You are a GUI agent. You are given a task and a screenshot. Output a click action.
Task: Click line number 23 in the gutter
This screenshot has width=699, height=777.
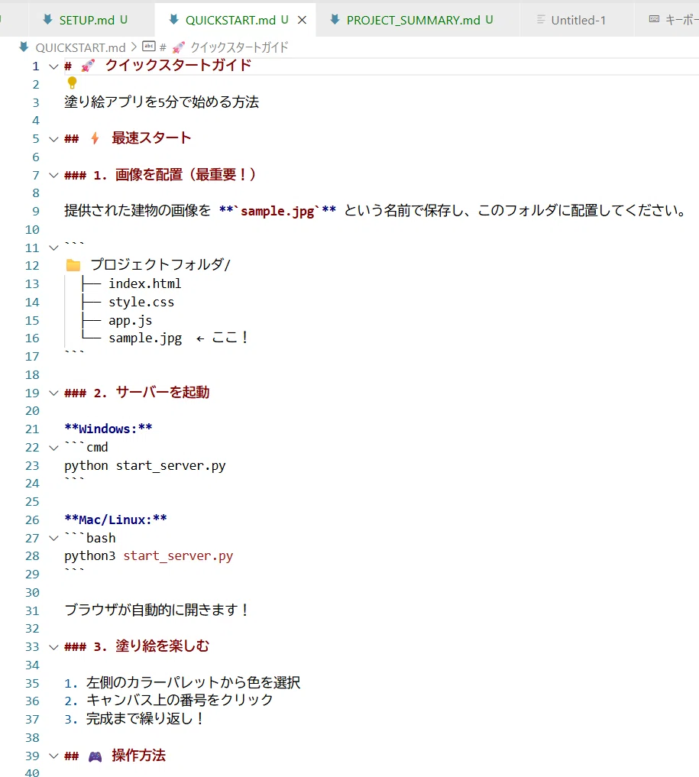click(32, 466)
